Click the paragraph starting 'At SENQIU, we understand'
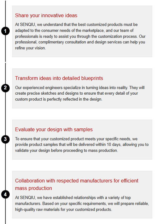Viewport: 155px width, 224px height. pyautogui.click(x=80, y=36)
